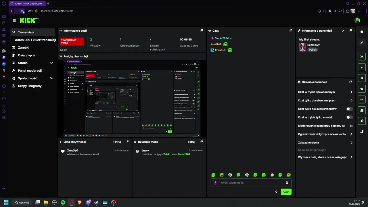Click the first green emote above the message box
This screenshot has height=207, width=368.
pos(213,175)
